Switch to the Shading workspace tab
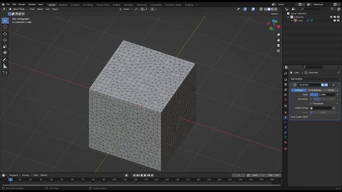This screenshot has height=192, width=342. pos(116,5)
